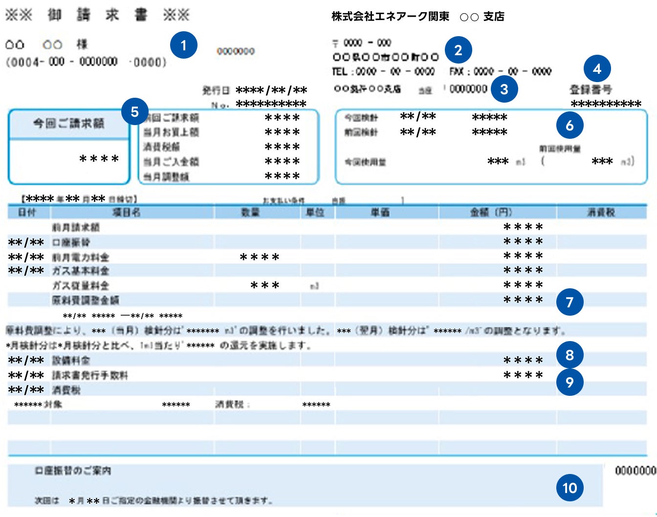This screenshot has height=517, width=657.
Task: Click marker 8 on the 設備料金 row
Action: pyautogui.click(x=569, y=355)
